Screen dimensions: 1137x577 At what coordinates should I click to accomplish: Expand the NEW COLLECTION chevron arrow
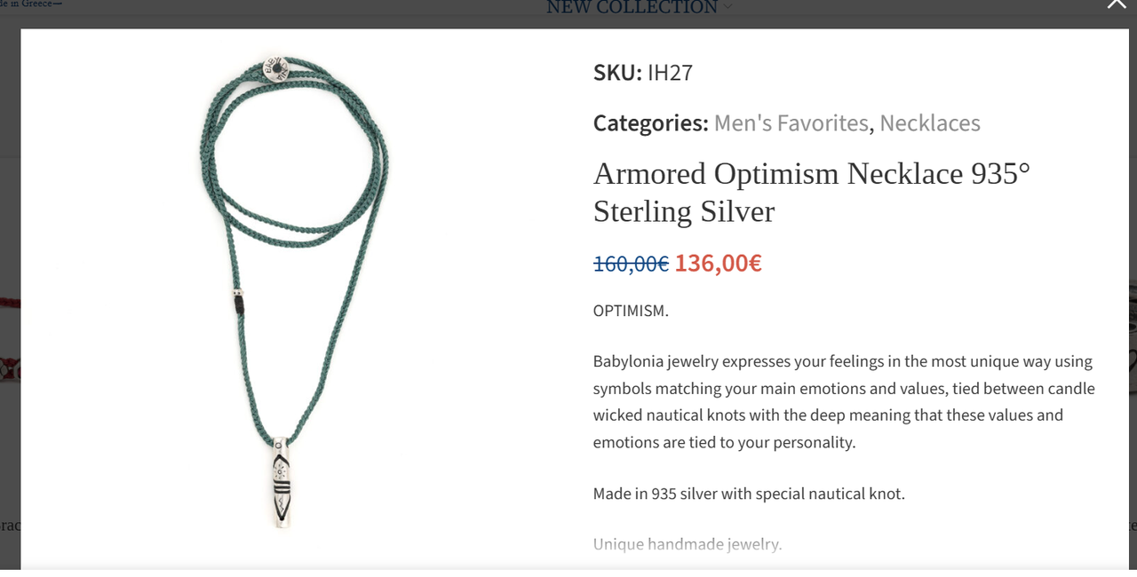[728, 7]
